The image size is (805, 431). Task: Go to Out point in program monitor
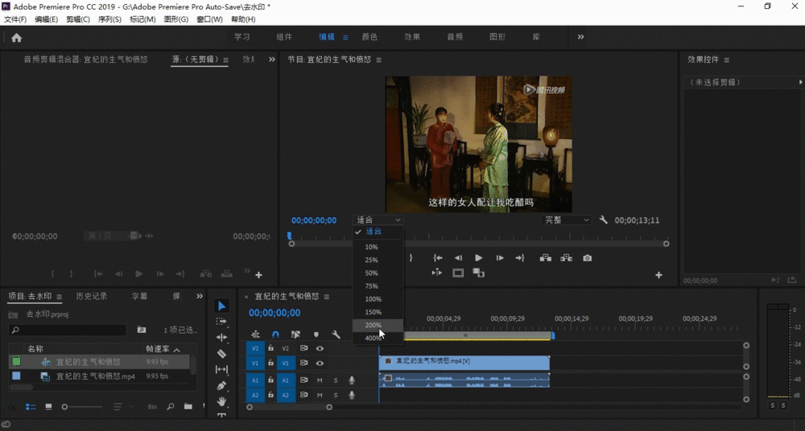coord(519,257)
